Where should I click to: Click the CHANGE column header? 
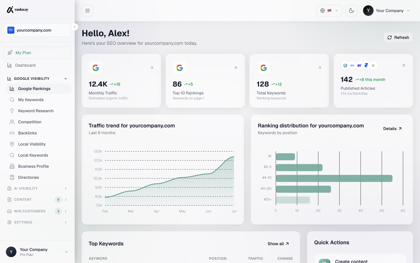(285, 259)
